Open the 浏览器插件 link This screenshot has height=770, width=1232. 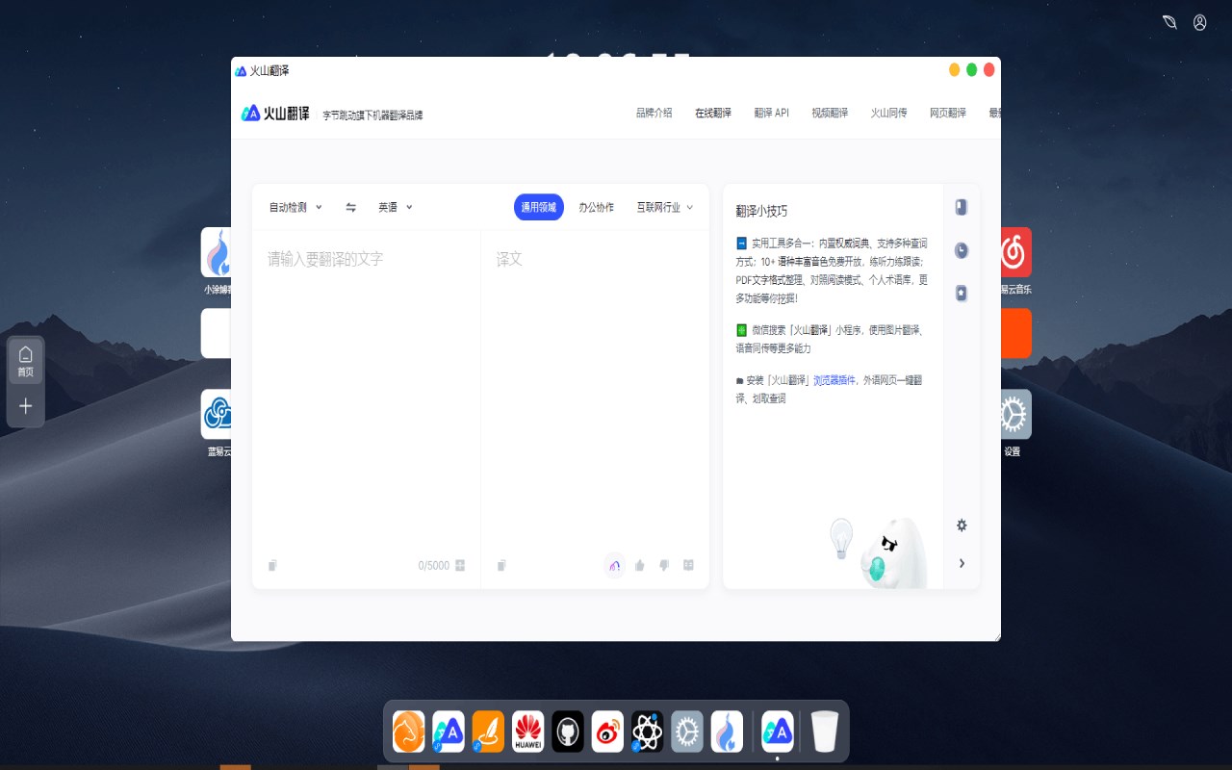click(x=834, y=380)
